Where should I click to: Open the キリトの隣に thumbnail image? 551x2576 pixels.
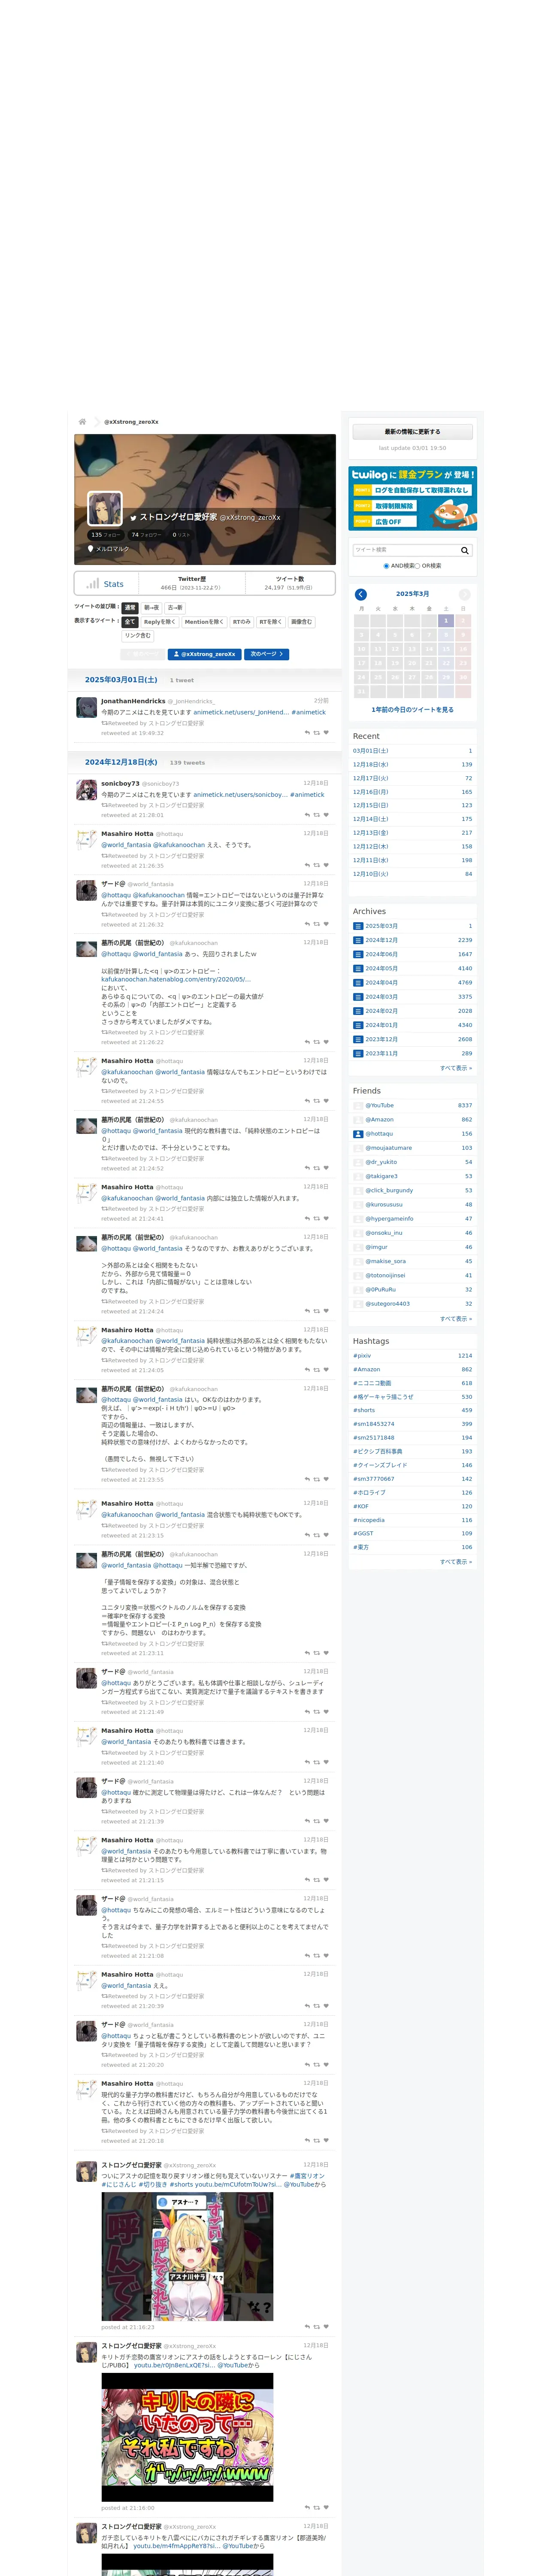187,2437
